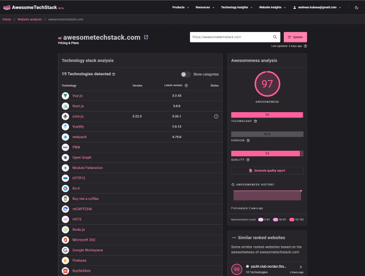
Task: Click the 98 score badge
Action: click(x=237, y=269)
